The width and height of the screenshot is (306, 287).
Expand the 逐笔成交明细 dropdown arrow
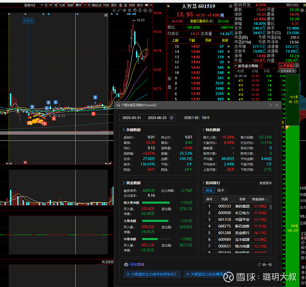click(x=236, y=66)
